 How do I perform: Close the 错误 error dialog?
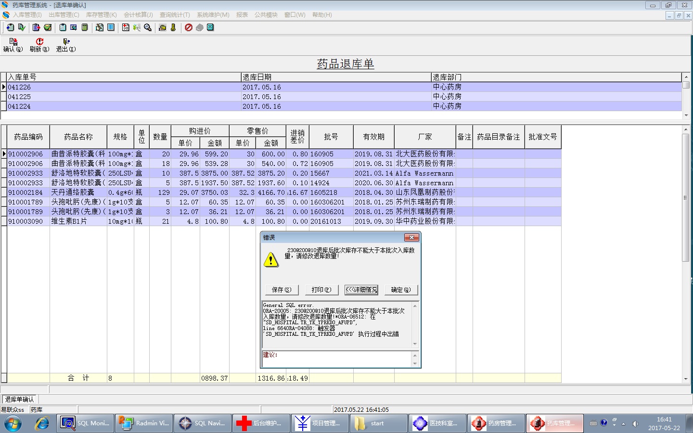click(411, 237)
